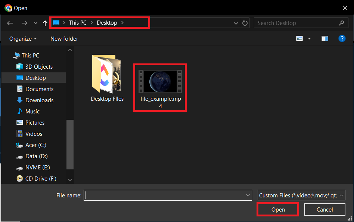Click the back navigation arrow
The width and height of the screenshot is (354, 222).
(10, 23)
